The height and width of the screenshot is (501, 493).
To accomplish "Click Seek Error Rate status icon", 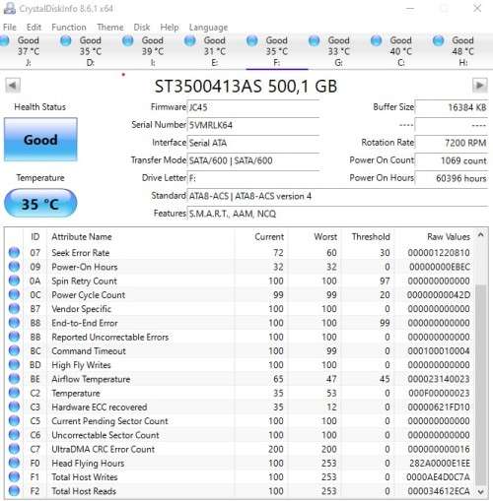I will click(x=14, y=253).
